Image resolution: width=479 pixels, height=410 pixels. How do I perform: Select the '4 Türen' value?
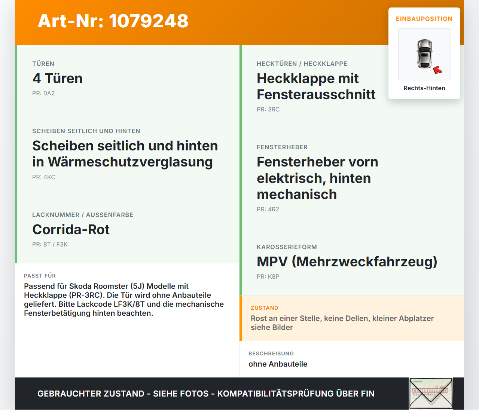pos(57,79)
